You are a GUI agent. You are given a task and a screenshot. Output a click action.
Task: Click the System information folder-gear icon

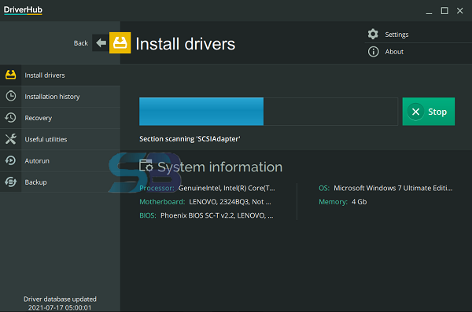click(146, 166)
